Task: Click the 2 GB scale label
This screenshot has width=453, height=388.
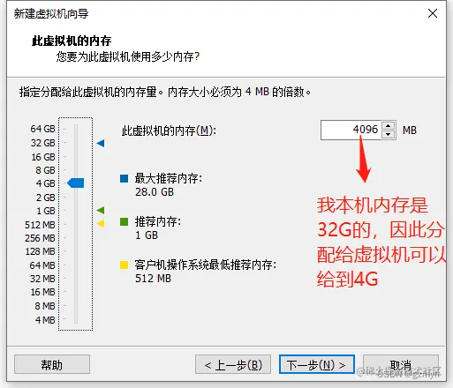Action: point(46,198)
